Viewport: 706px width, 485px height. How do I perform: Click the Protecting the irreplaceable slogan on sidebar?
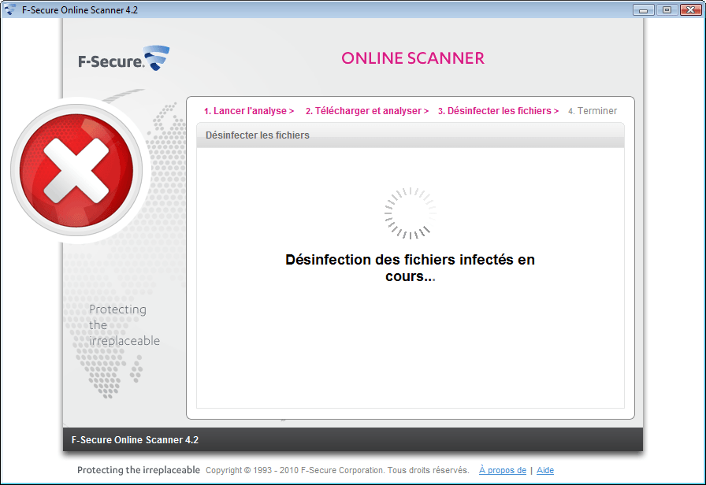point(124,325)
